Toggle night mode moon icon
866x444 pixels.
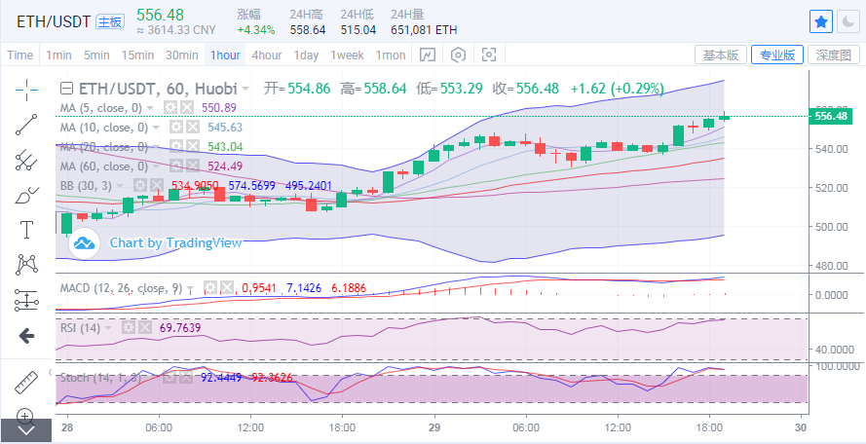coord(847,21)
